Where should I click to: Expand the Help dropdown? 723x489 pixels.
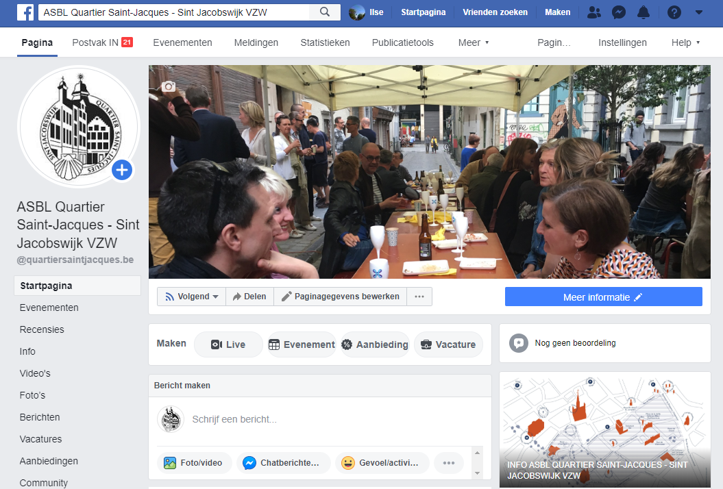686,42
